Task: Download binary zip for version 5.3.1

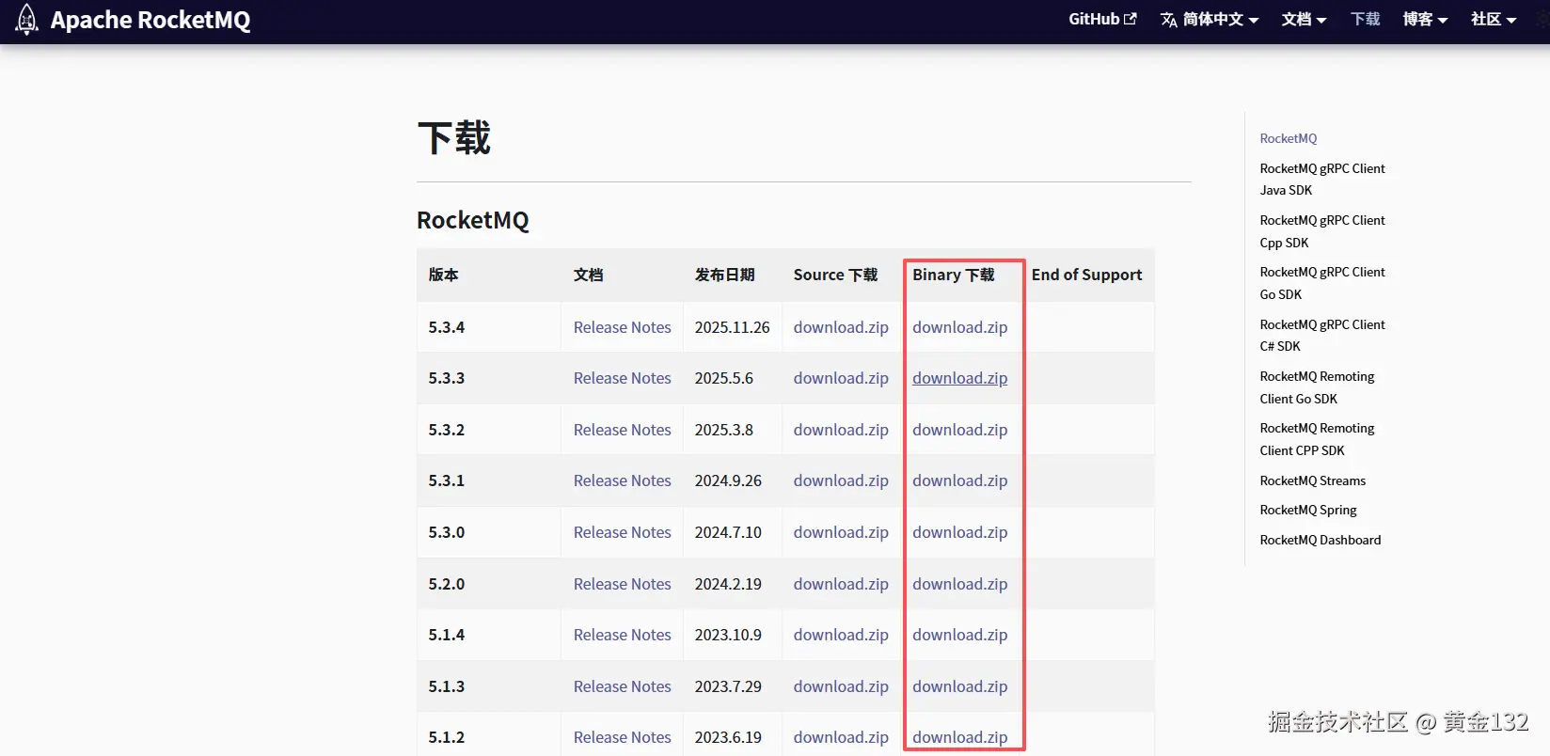Action: pyautogui.click(x=959, y=480)
